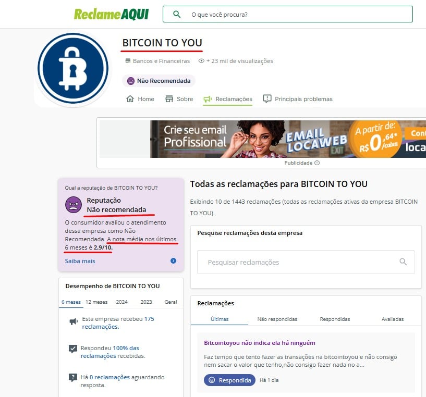Click the angry purple reputation face icon
The height and width of the screenshot is (397, 426).
tap(74, 205)
